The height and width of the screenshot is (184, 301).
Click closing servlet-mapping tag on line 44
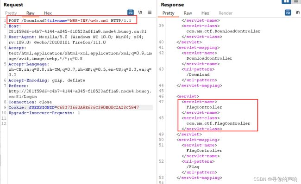click(199, 86)
